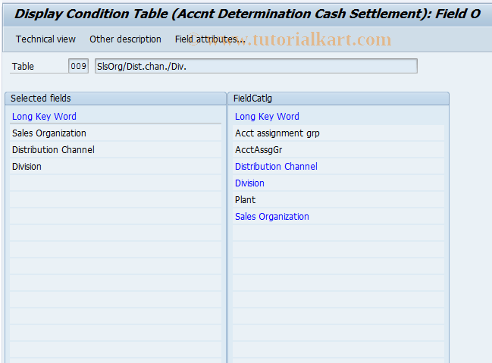This screenshot has width=492, height=363.
Task: Select AcctAssgGr in field catalog
Action: point(338,149)
